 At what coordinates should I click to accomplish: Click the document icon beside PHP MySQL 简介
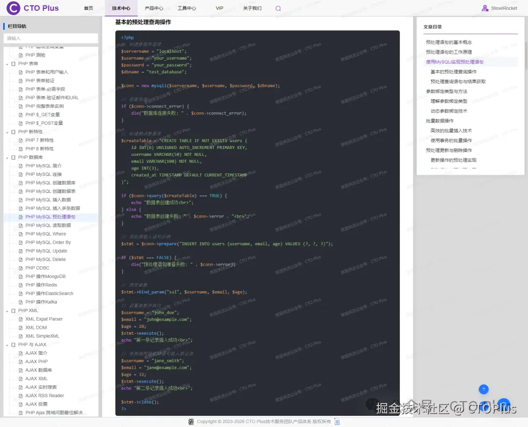(21, 166)
